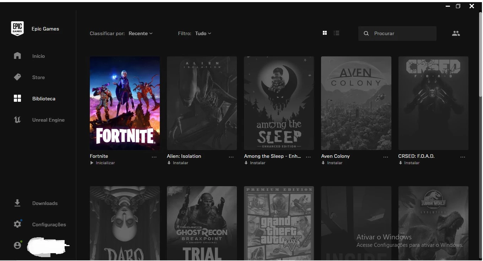Open the friends list icon
483x261 pixels.
pos(456,33)
